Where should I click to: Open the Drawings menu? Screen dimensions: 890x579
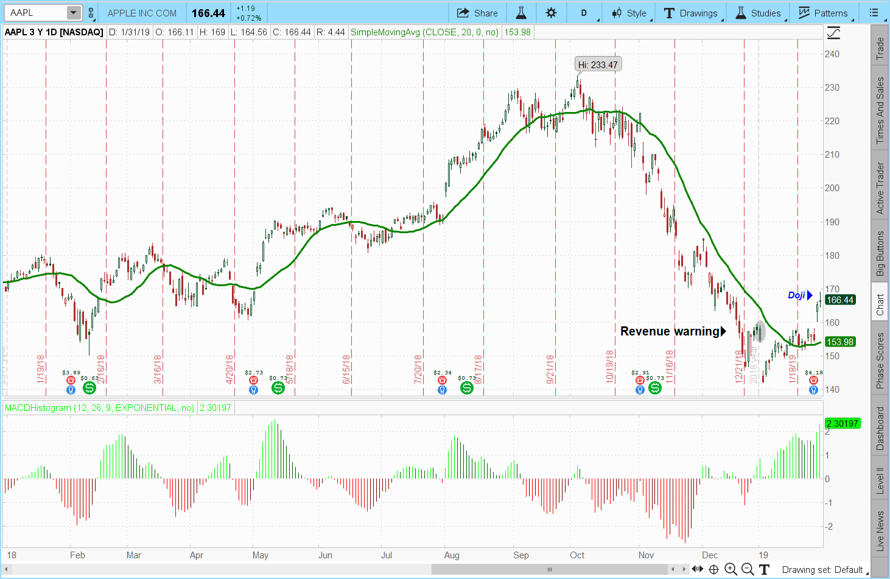click(x=691, y=13)
